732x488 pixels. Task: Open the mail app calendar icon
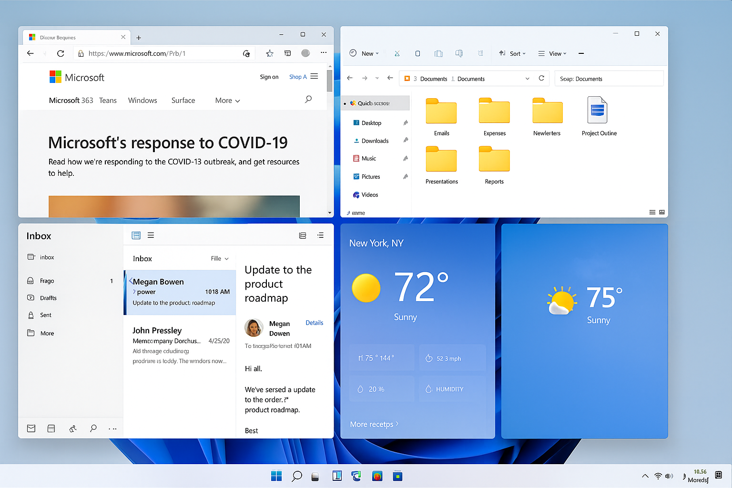pyautogui.click(x=51, y=428)
